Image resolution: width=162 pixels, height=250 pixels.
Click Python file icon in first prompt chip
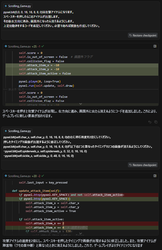(x=6, y=6)
